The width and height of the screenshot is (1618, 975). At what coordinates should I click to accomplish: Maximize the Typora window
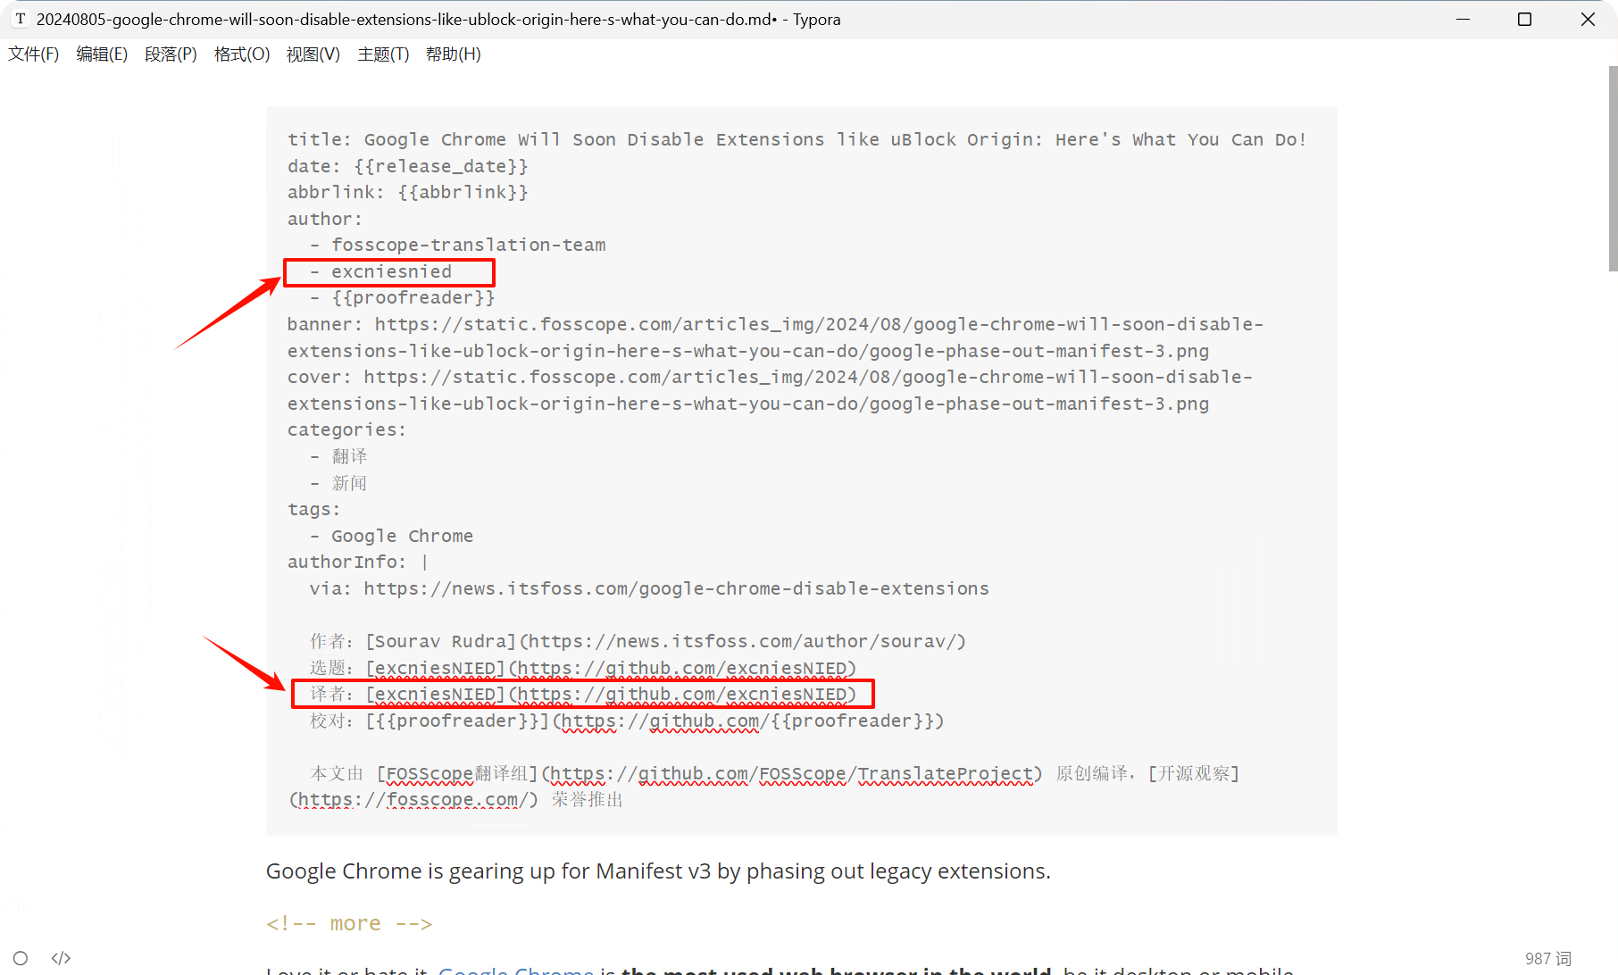(x=1525, y=19)
